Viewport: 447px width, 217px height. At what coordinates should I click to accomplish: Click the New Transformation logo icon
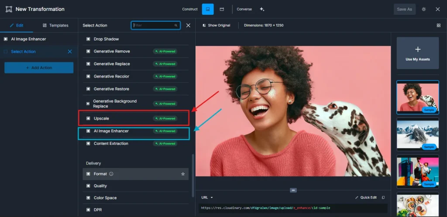point(9,9)
